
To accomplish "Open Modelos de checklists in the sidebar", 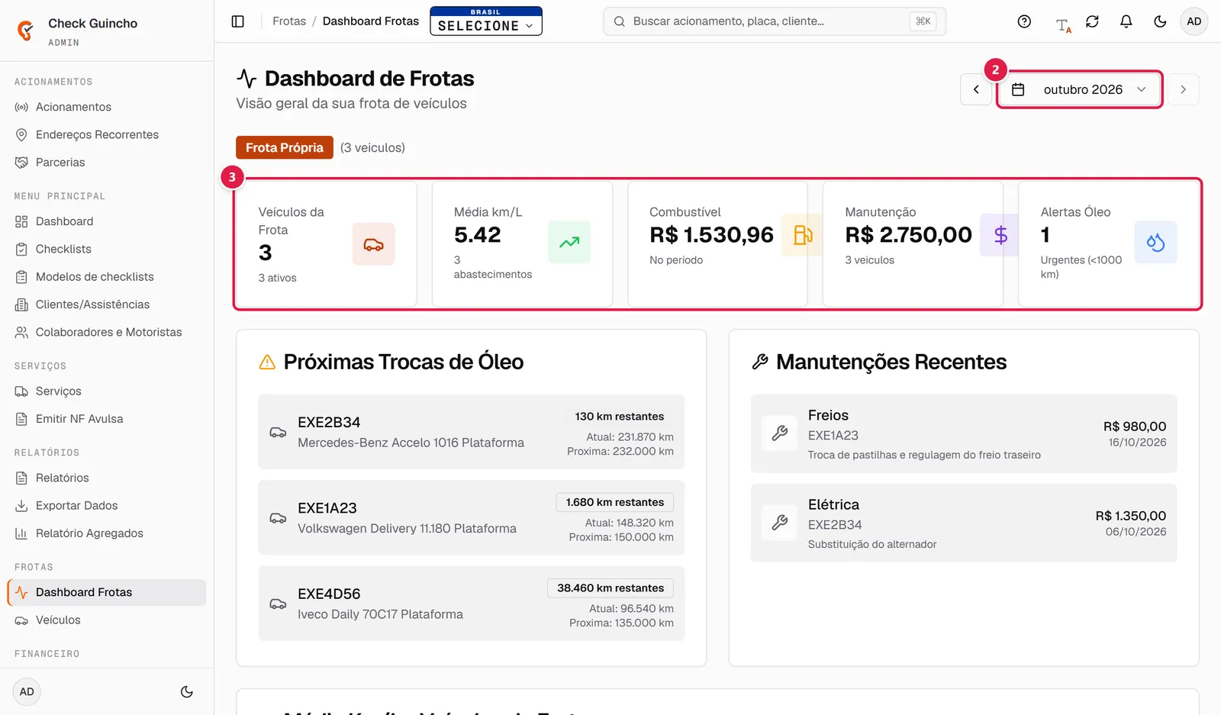I will pos(107,277).
